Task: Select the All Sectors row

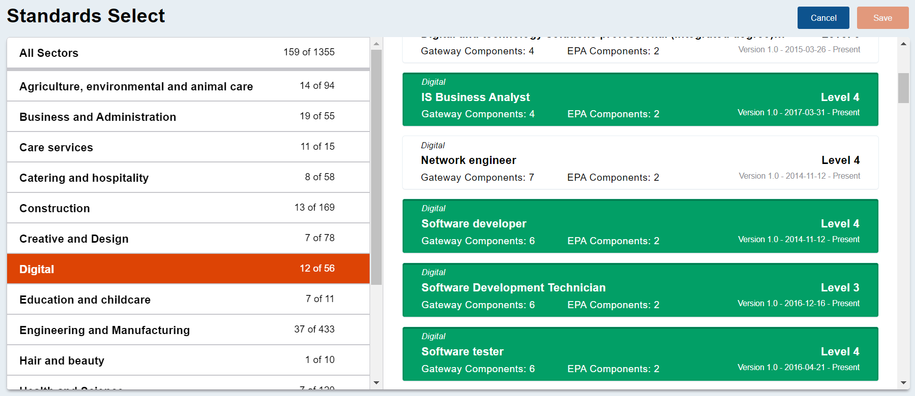Action: pos(188,53)
